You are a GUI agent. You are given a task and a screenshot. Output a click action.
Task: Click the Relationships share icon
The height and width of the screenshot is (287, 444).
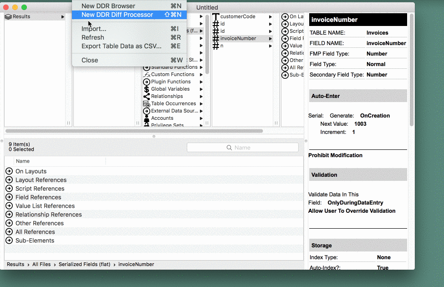point(146,96)
